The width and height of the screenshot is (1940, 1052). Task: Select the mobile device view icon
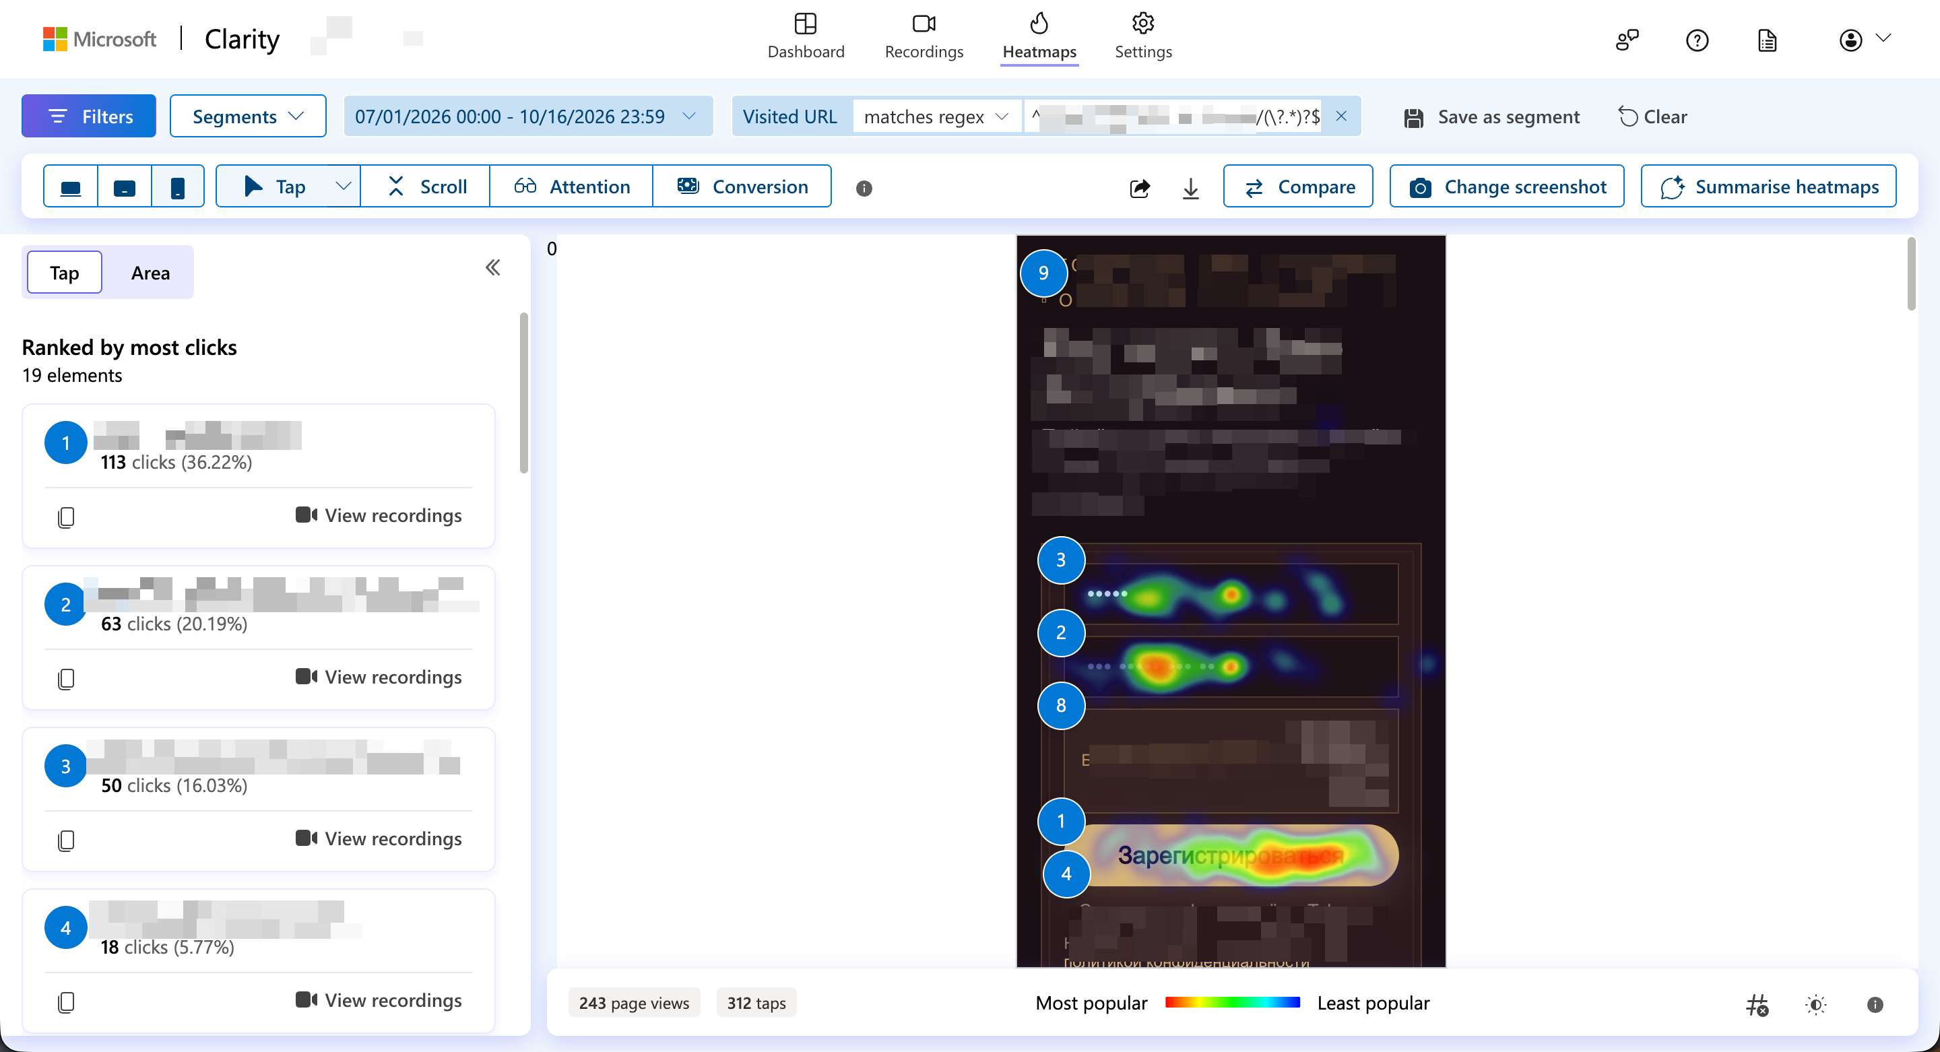pos(178,187)
